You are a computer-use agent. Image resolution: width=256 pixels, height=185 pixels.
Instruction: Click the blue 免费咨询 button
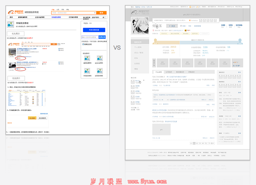click(102, 37)
